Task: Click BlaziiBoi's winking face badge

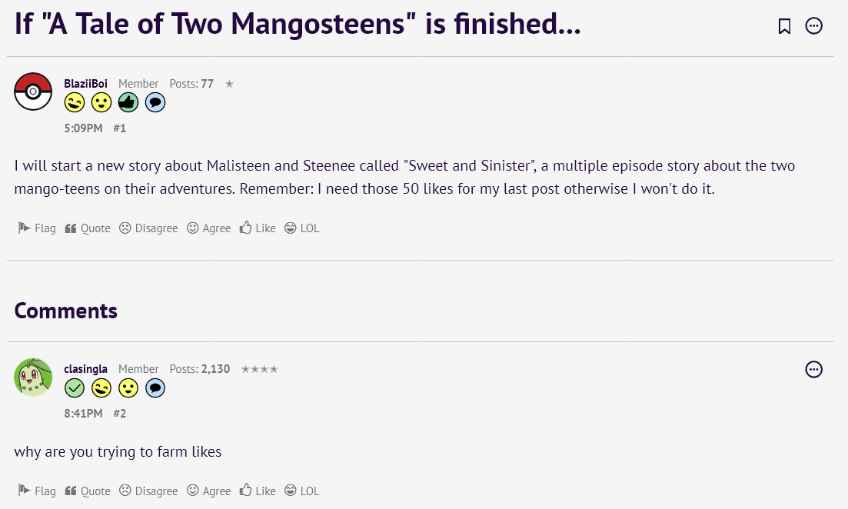Action: click(x=75, y=102)
